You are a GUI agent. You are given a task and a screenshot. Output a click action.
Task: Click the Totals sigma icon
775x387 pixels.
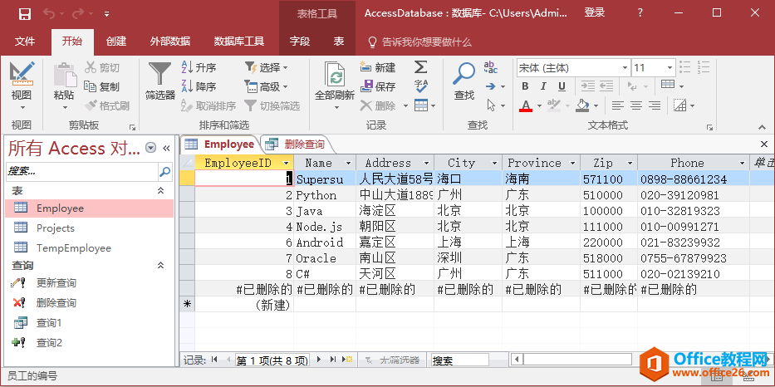(x=420, y=67)
